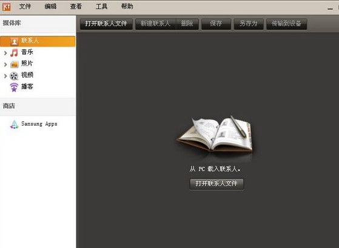
Task: Open the 工具 menu
Action: pyautogui.click(x=101, y=7)
